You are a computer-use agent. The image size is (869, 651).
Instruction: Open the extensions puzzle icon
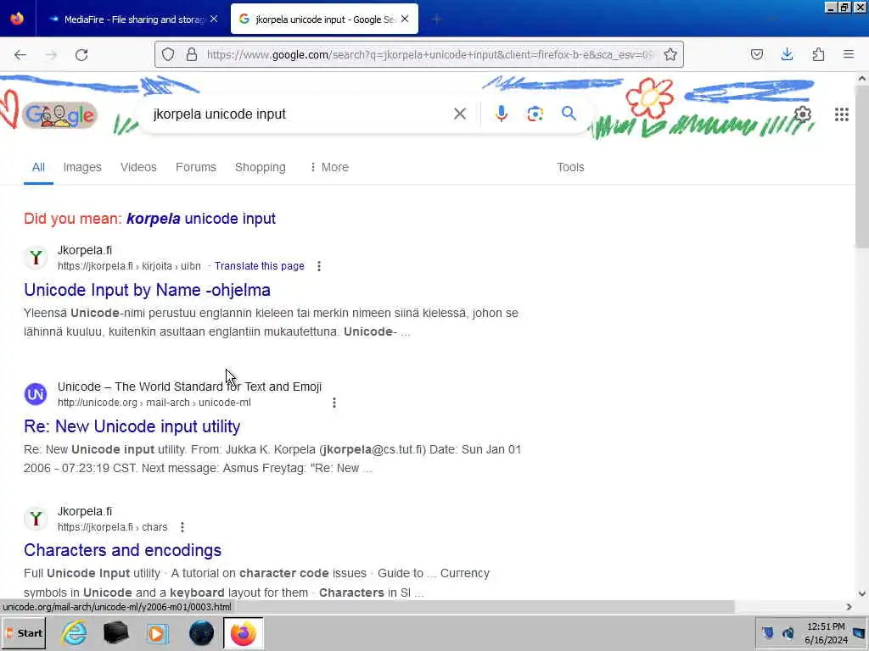[x=818, y=54]
